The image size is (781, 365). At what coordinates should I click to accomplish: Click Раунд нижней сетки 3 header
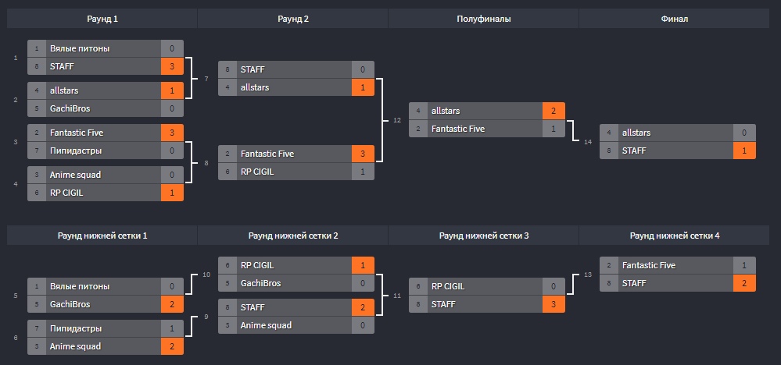pyautogui.click(x=484, y=236)
